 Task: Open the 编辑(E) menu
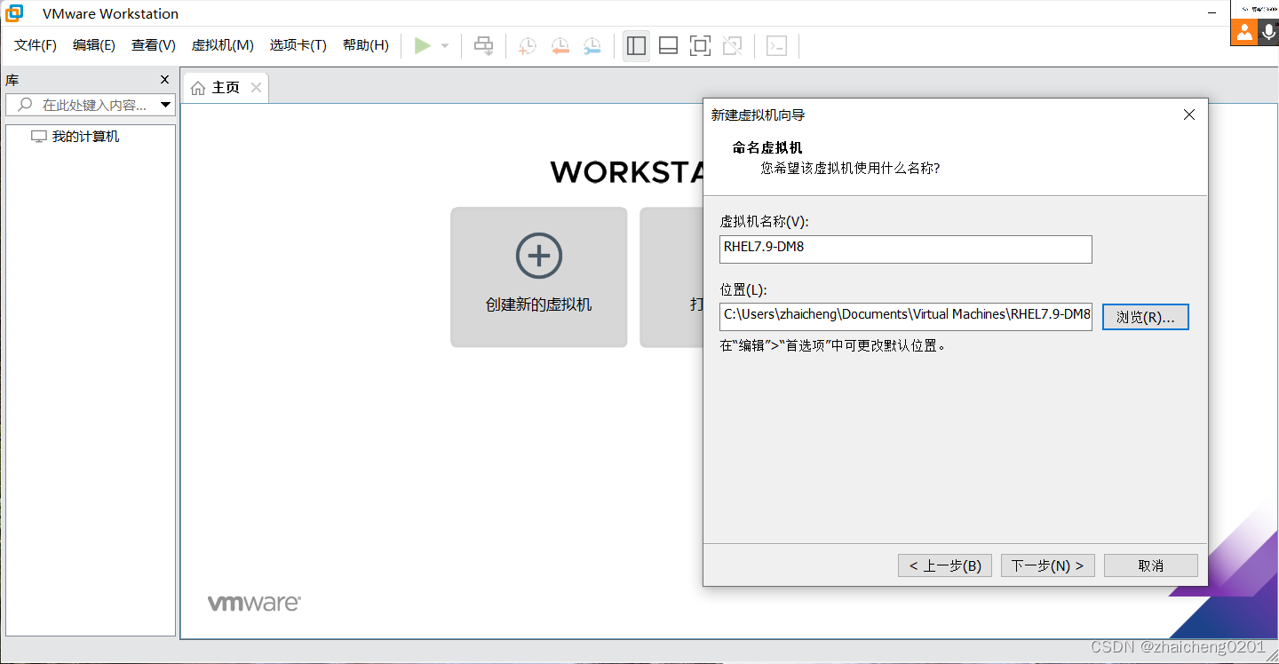[x=94, y=45]
